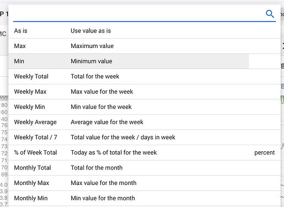The image size is (284, 207).
Task: Click 'Max value for the week' text
Action: [x=102, y=92]
